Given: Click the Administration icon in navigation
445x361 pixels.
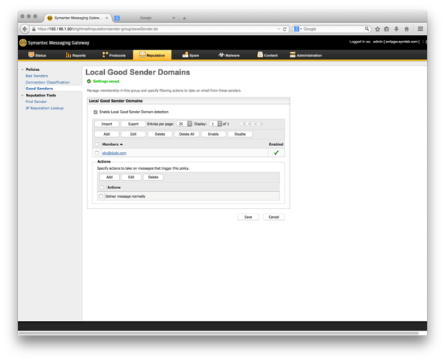Looking at the screenshot, I should point(293,55).
